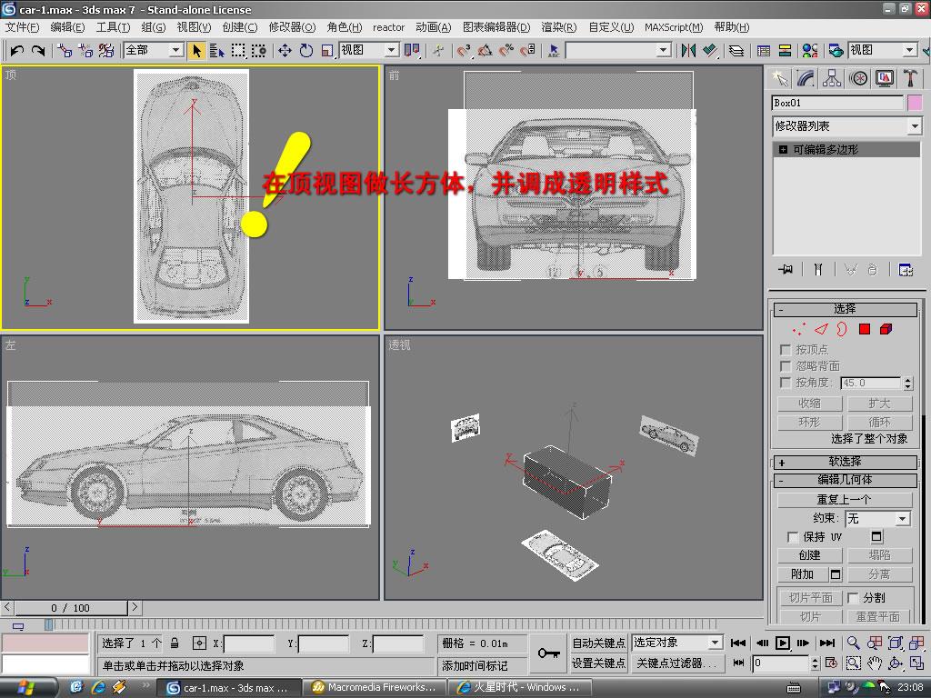Click the Zoom magnifier viewport control

853,643
